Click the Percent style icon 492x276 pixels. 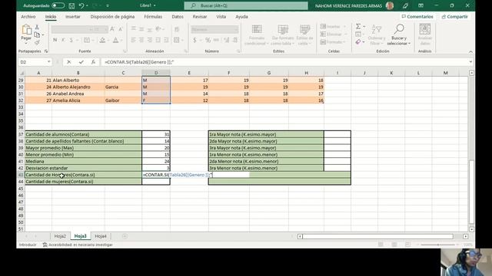point(208,40)
